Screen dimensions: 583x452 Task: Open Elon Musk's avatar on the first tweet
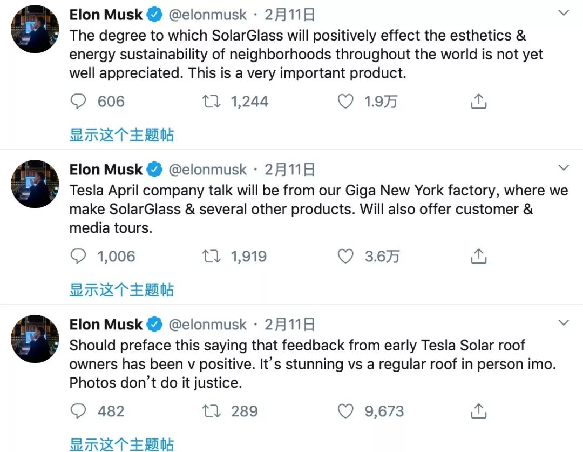(35, 30)
